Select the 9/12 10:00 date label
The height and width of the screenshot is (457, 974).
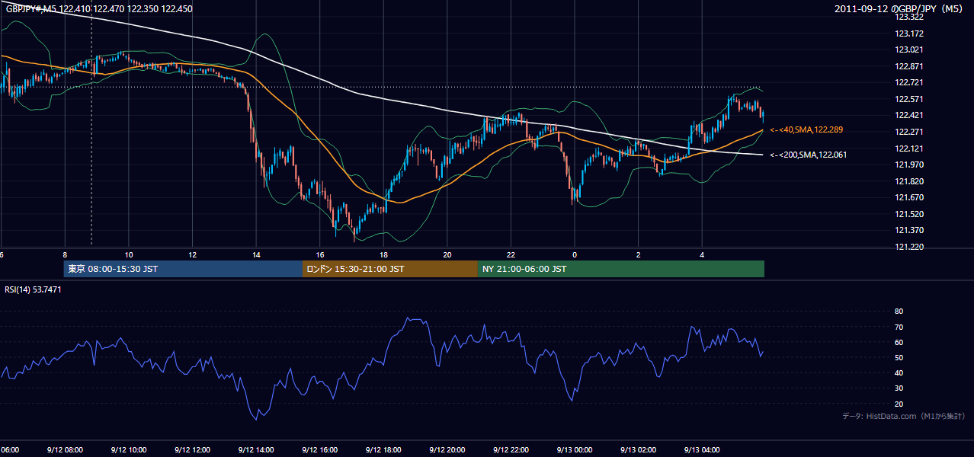(129, 450)
